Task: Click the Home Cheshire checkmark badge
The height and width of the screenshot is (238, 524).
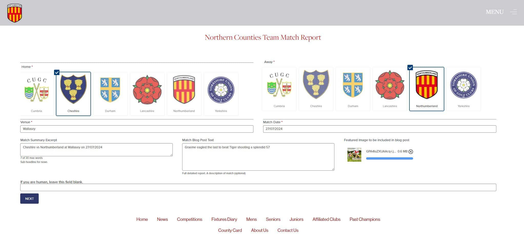Action: (57, 73)
